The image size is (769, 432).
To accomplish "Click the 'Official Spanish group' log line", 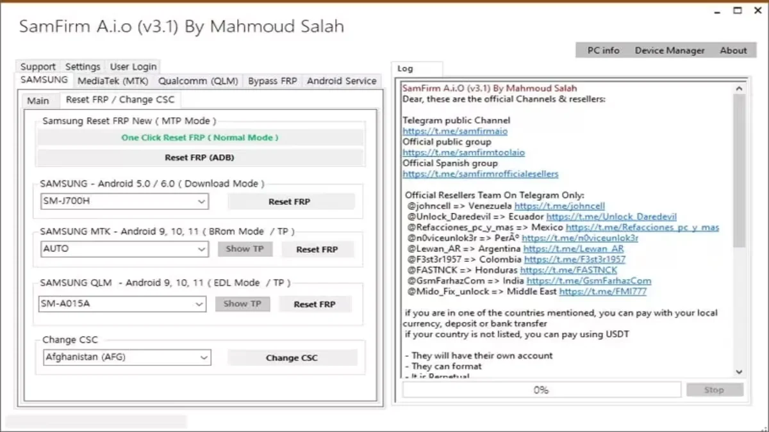I will pyautogui.click(x=450, y=163).
